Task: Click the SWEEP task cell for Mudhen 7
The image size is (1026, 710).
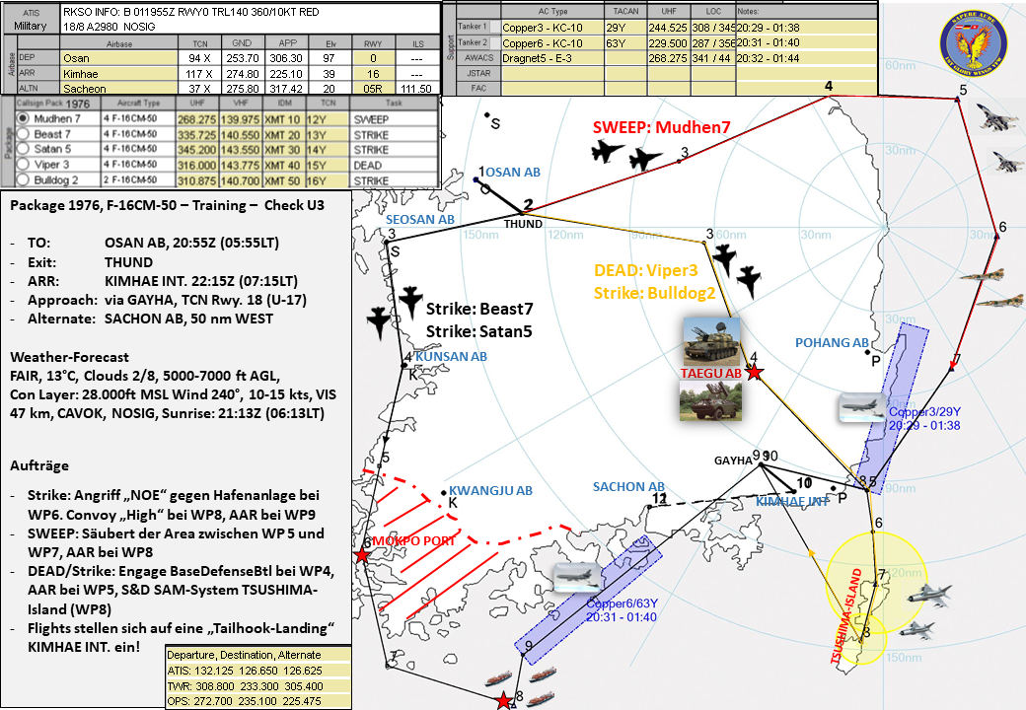Action: 394,119
